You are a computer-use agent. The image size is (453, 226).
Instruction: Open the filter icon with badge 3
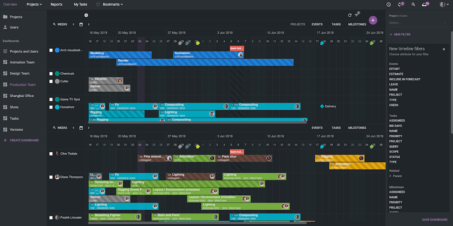pos(357,15)
